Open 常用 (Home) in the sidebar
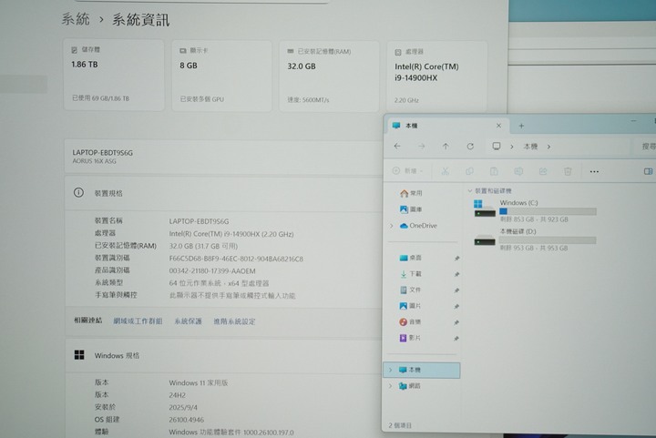This screenshot has width=656, height=438. [x=411, y=193]
